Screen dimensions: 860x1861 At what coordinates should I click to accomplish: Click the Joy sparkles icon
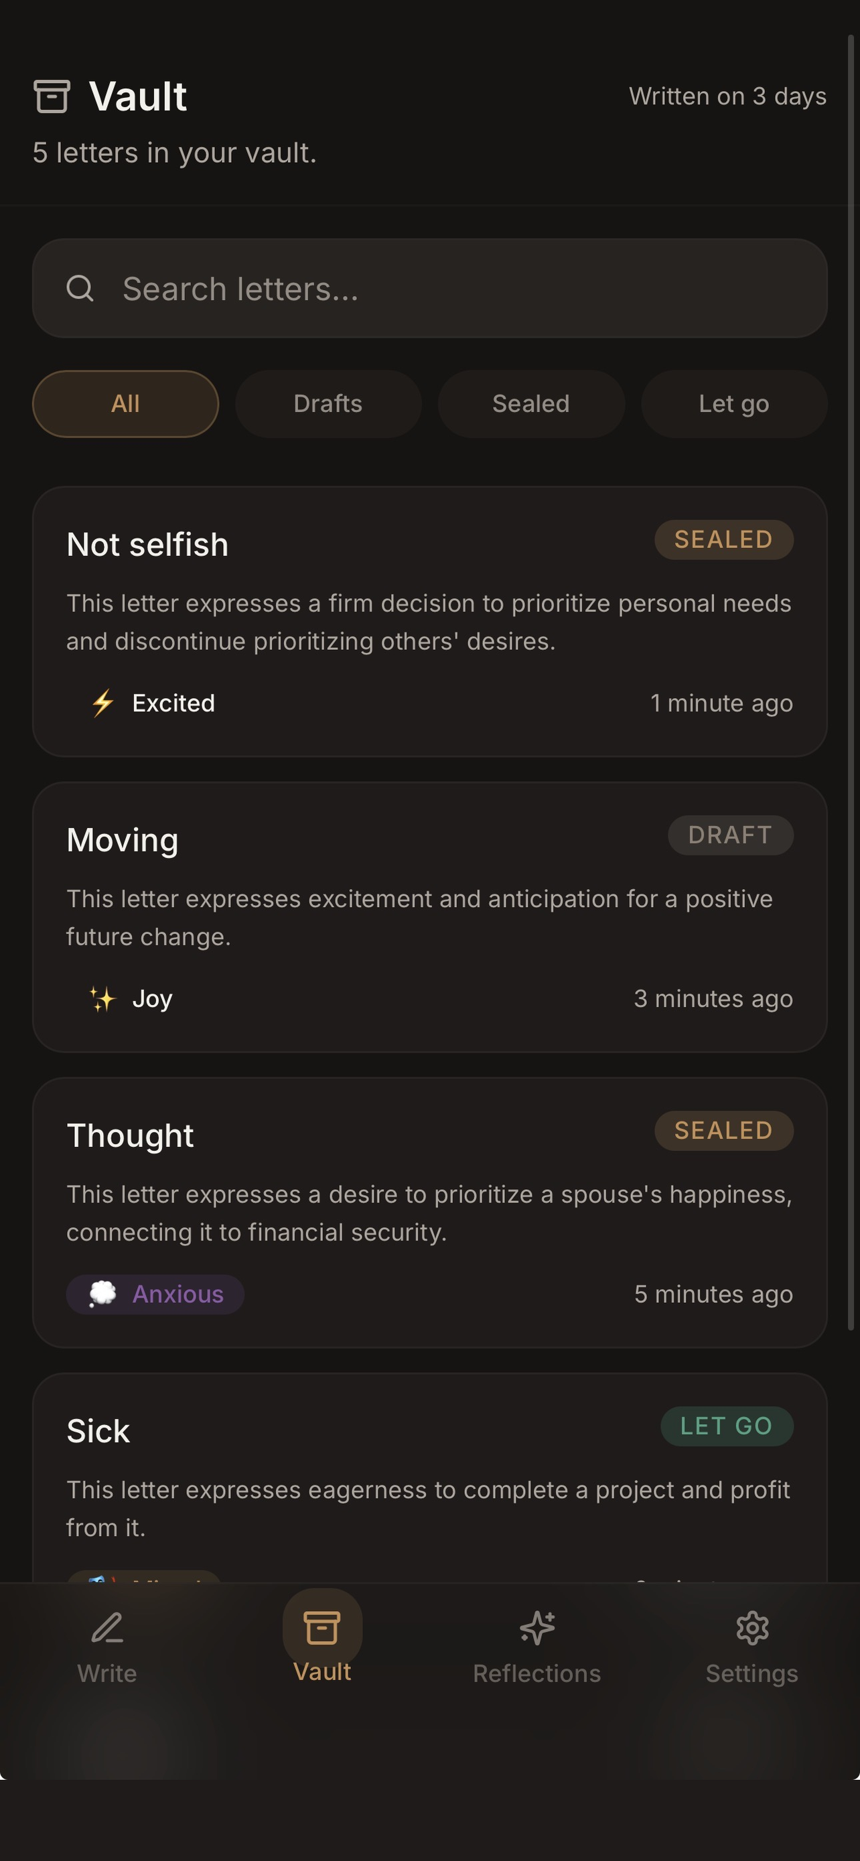[102, 998]
